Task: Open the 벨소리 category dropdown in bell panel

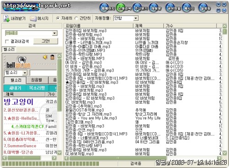Action: [16, 73]
